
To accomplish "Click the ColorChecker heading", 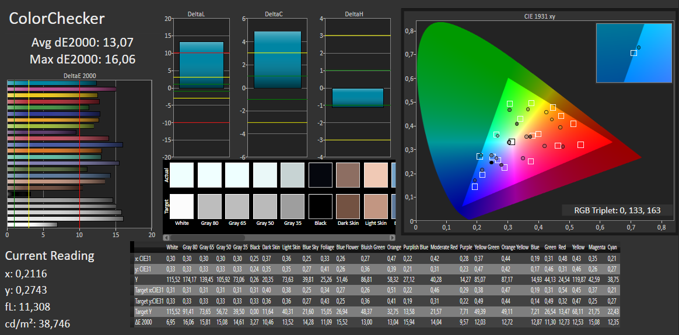I will coord(57,19).
